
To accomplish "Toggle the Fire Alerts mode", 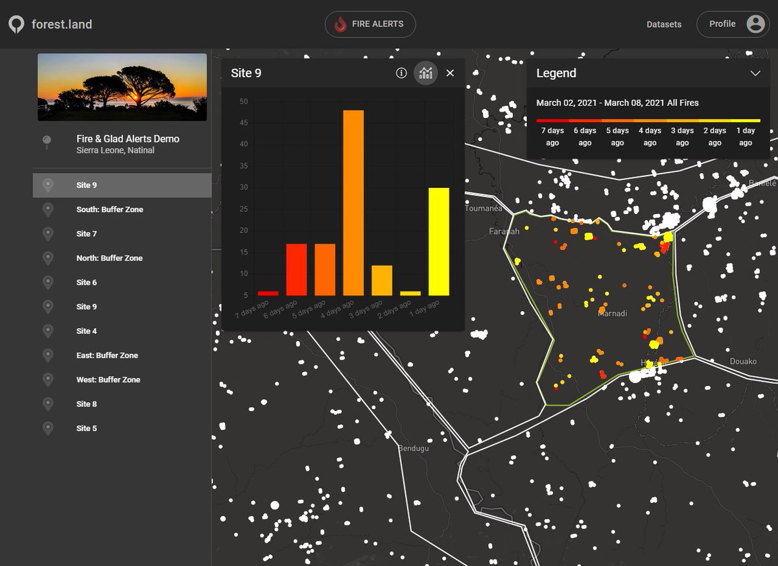I will (x=370, y=24).
